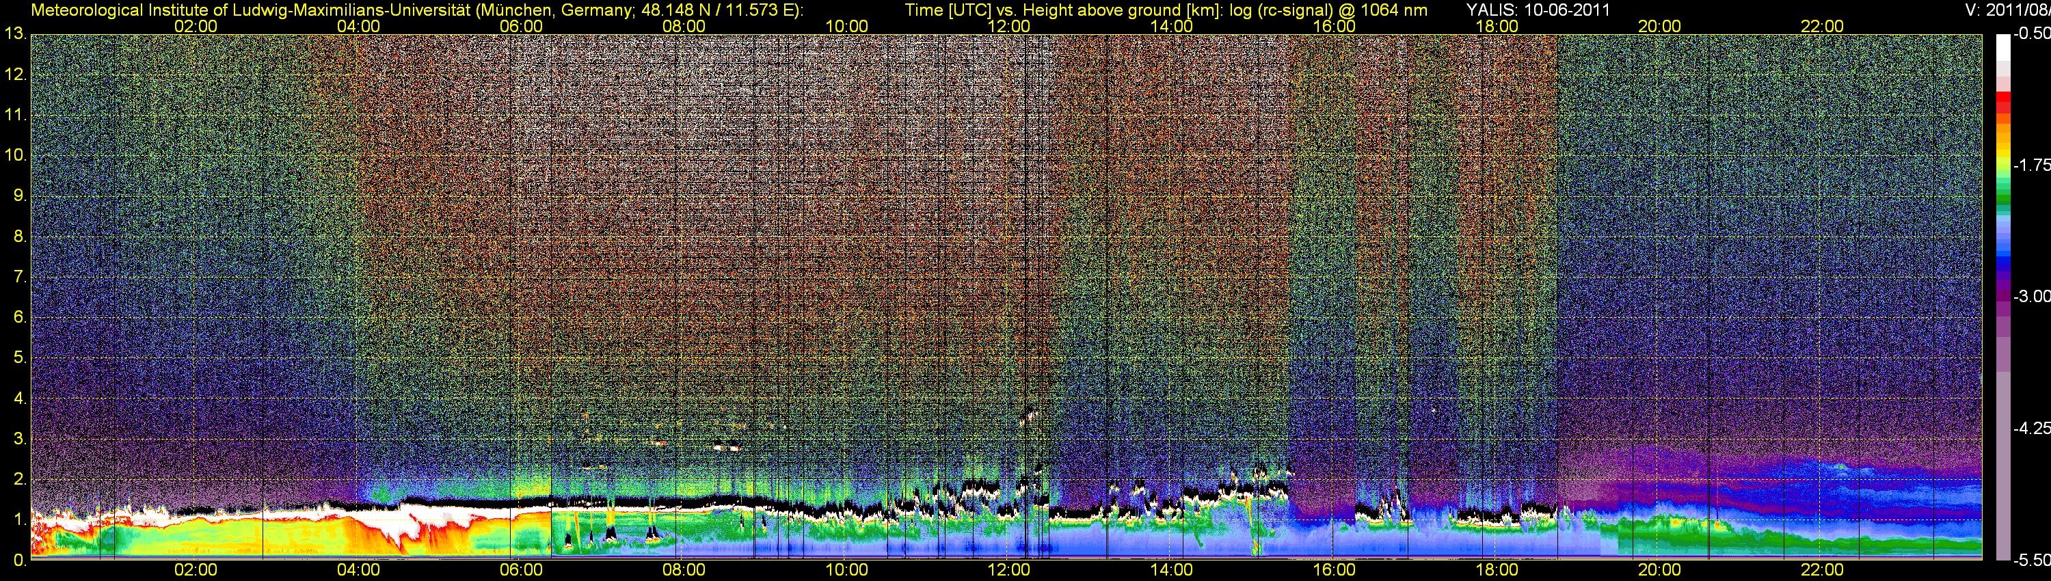Click the "V: 2011/08/" version text

(x=2008, y=10)
